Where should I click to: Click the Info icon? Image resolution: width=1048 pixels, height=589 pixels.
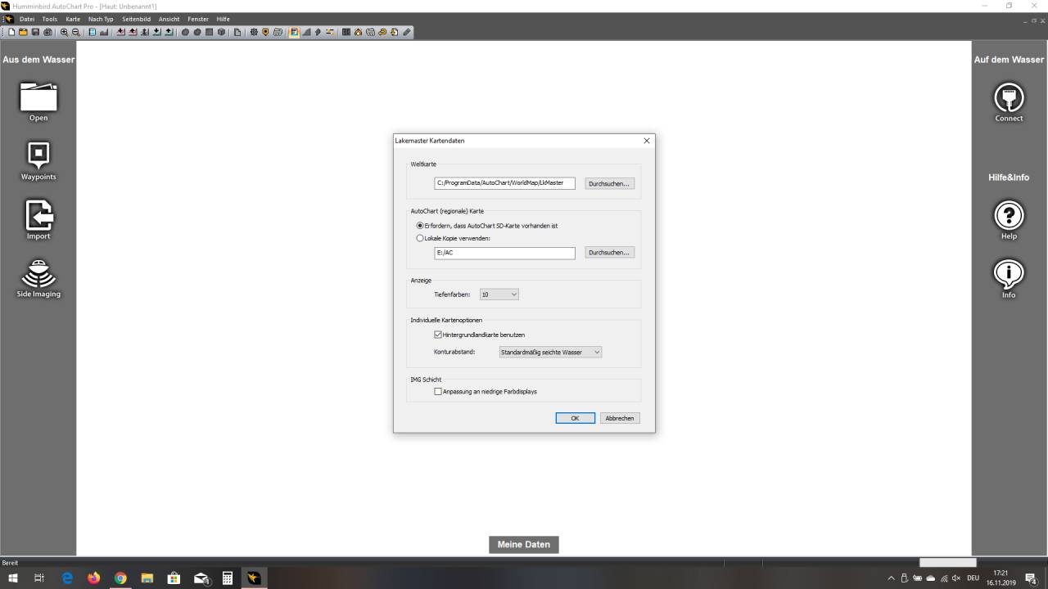tap(1009, 273)
